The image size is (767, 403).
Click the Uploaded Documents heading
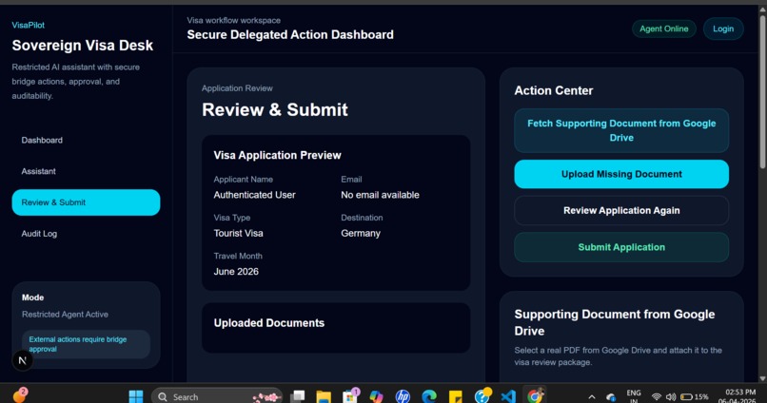(x=269, y=323)
